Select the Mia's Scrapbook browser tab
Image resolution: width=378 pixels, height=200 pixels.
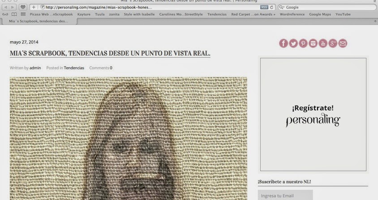point(39,21)
